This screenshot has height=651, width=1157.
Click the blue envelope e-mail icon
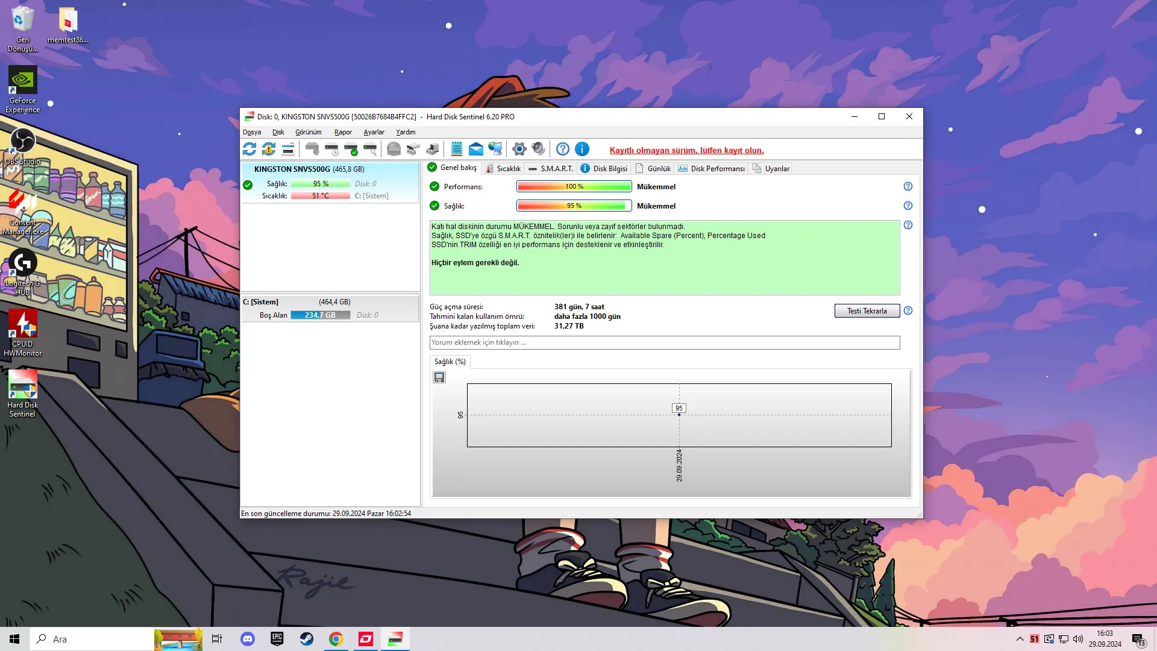tap(475, 149)
